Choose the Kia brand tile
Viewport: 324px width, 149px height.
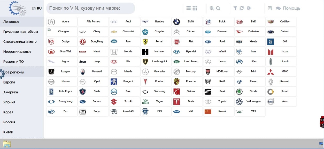125,62
